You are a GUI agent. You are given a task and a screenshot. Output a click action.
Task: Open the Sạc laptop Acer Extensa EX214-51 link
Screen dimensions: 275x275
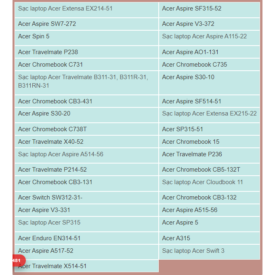(x=65, y=8)
